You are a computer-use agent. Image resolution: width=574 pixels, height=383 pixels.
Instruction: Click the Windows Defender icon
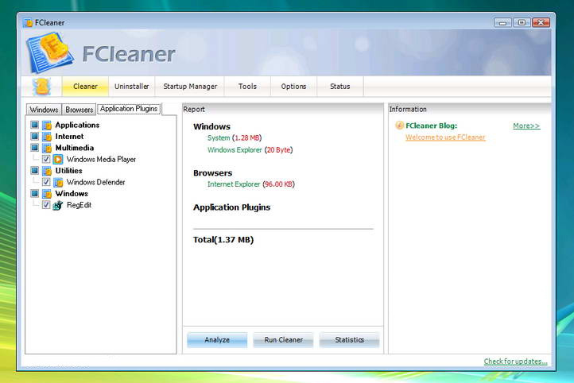point(58,182)
